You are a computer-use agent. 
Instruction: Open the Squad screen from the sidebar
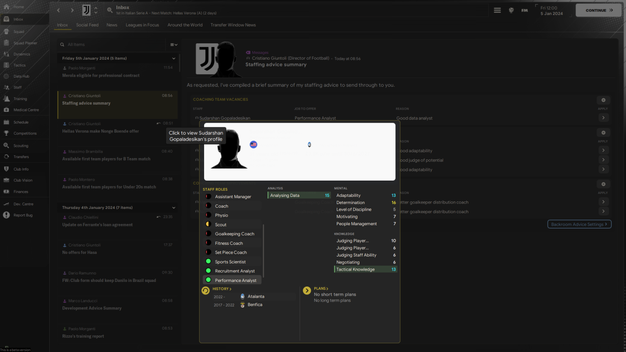tap(18, 31)
